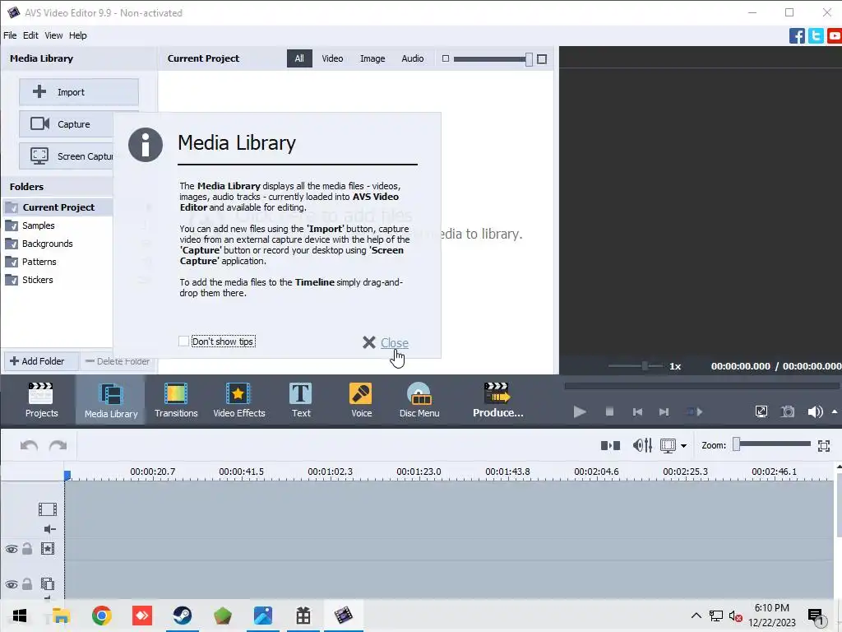The height and width of the screenshot is (632, 842).
Task: Expand the volume arrow beside speaker
Action: coord(835,411)
